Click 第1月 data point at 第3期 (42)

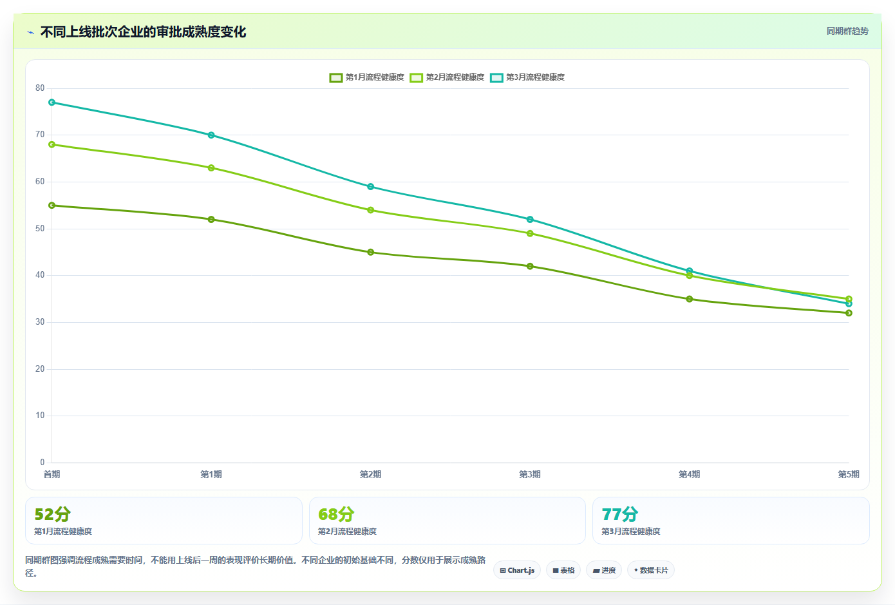(x=530, y=266)
